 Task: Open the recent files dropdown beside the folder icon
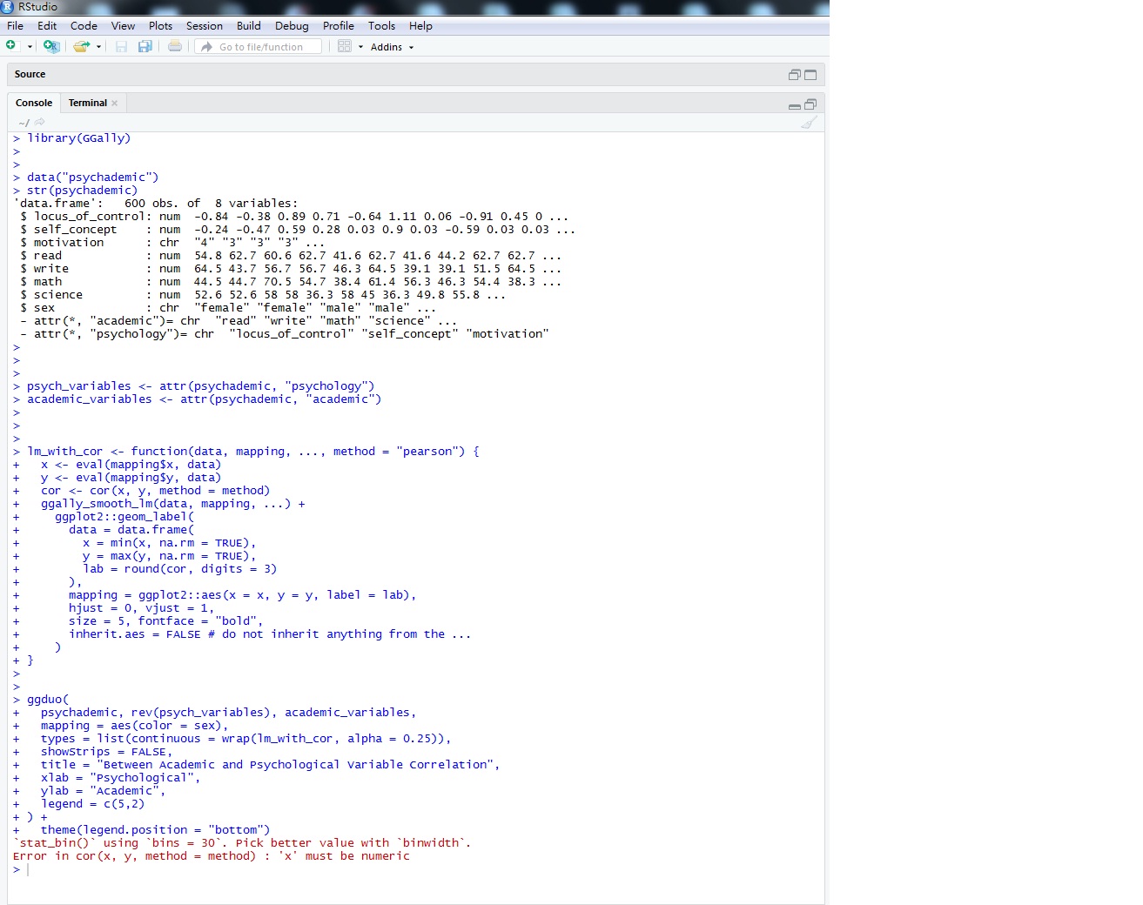coord(97,46)
